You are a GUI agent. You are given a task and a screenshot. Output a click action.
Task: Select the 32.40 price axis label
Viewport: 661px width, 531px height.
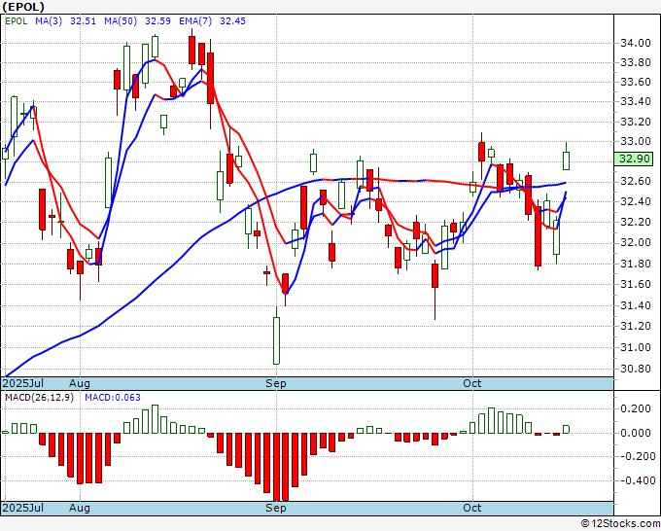click(x=635, y=201)
